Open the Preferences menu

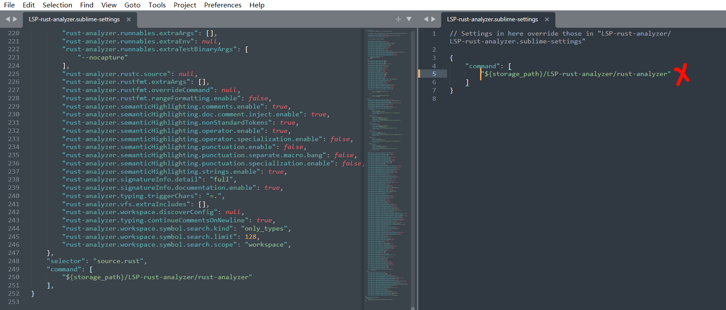pos(222,5)
